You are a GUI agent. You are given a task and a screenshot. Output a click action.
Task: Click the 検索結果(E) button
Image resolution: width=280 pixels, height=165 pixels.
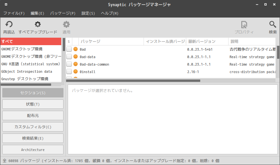33,138
